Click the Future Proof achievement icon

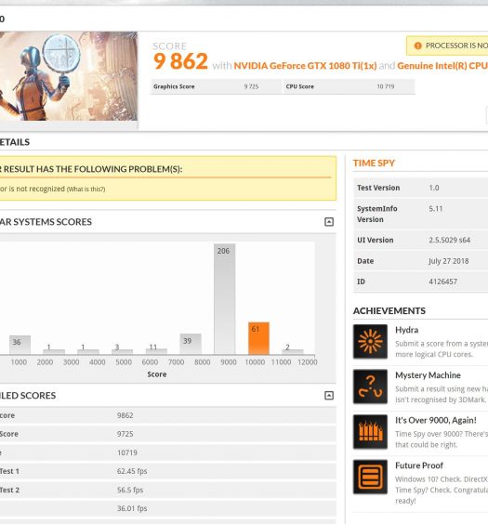pos(370,477)
